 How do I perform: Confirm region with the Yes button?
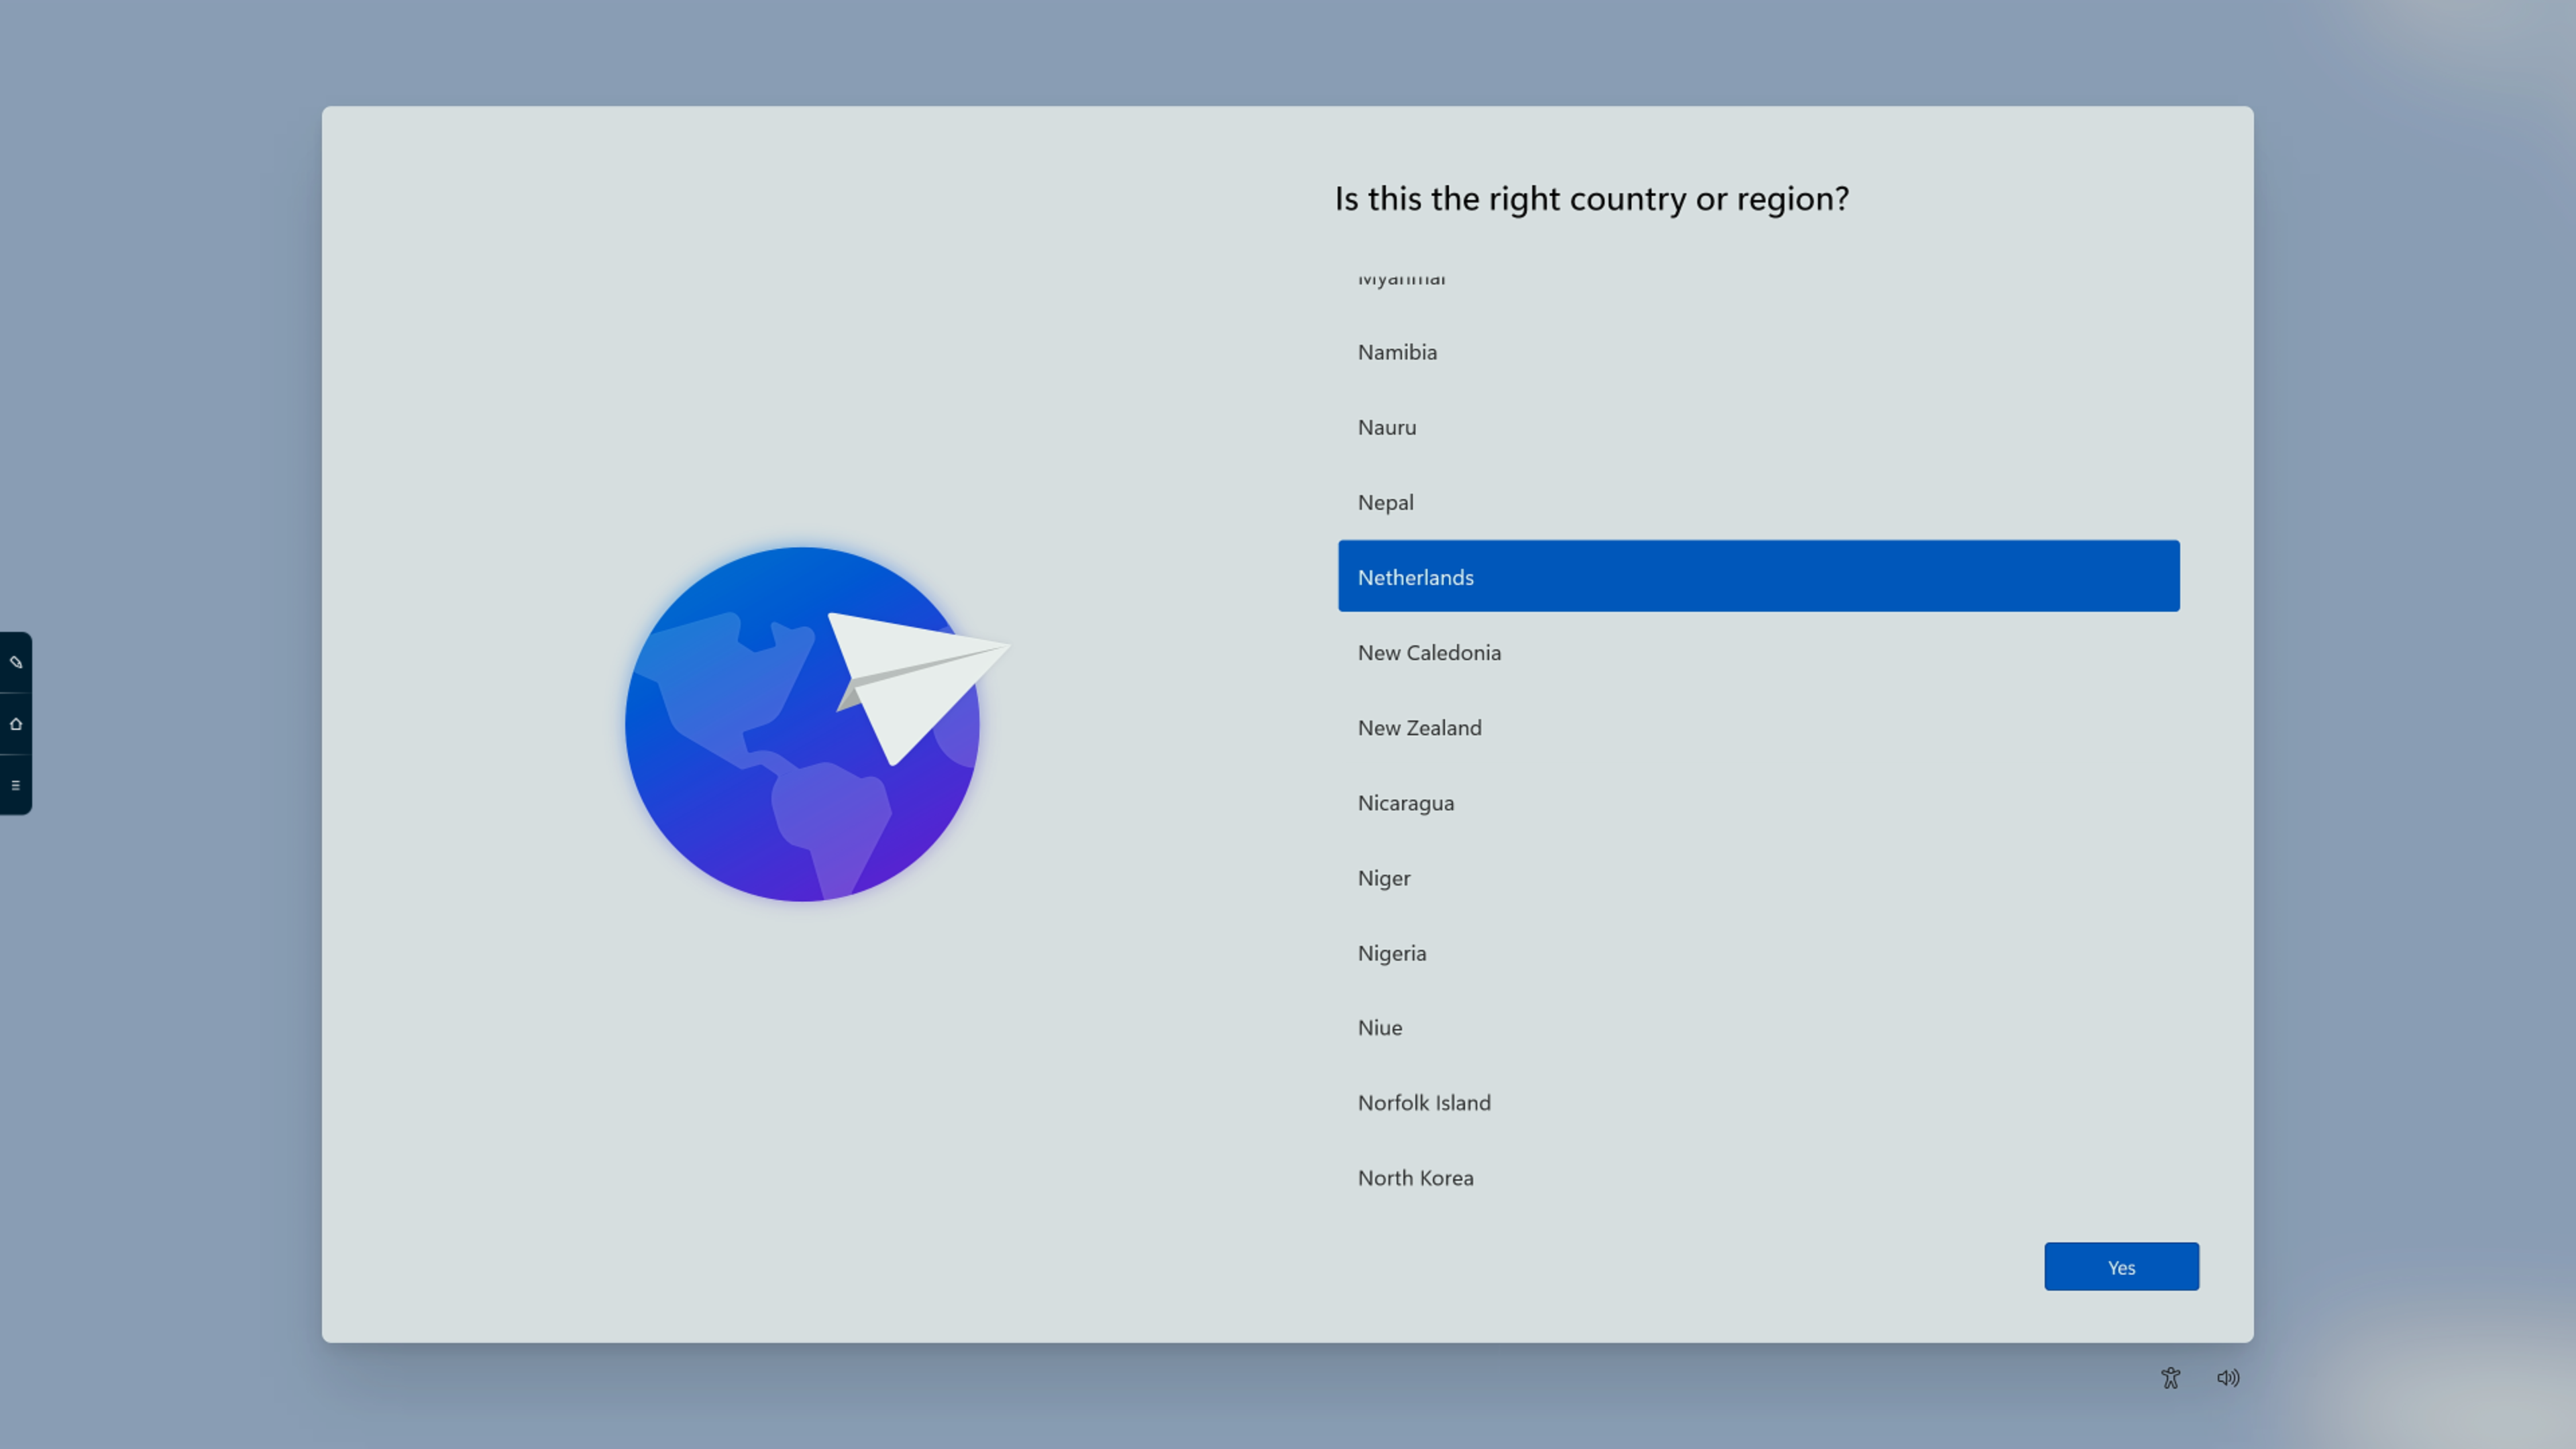click(x=2121, y=1267)
